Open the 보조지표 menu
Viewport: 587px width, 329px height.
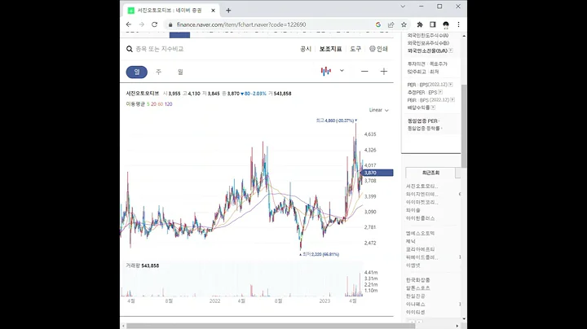330,49
